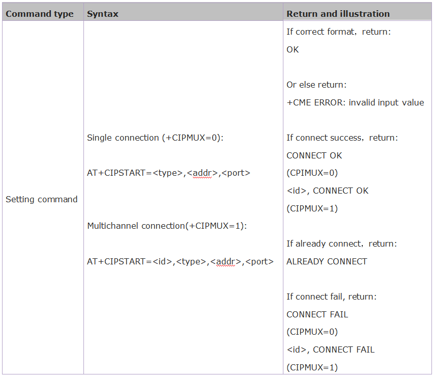Viewport: 434px width, 377px height.
Task: Click the If connect fail, return line
Action: (331, 297)
